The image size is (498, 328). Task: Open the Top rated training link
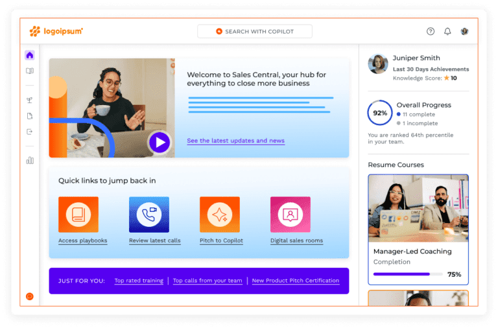(139, 281)
